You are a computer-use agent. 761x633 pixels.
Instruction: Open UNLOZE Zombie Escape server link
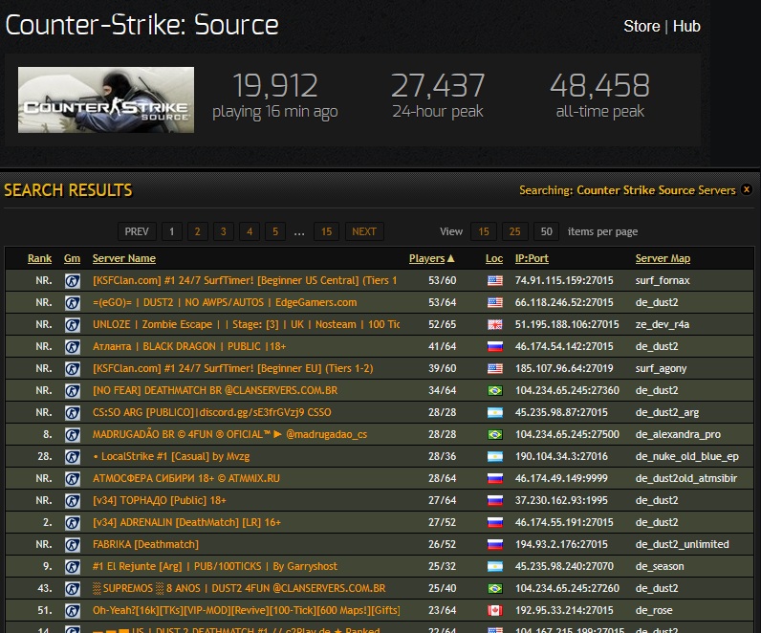pyautogui.click(x=246, y=324)
